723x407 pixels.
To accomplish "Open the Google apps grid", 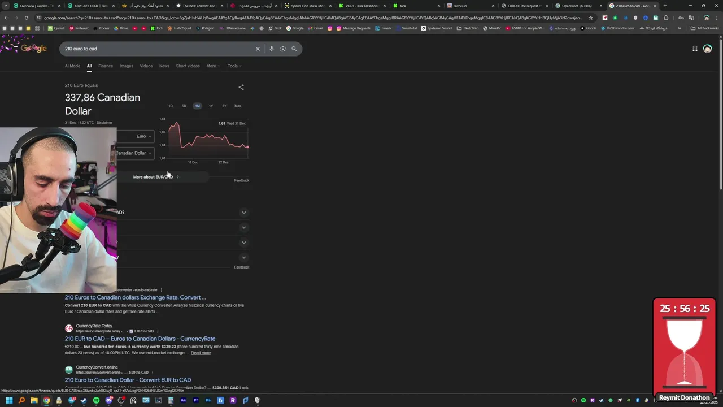I will click(x=695, y=49).
